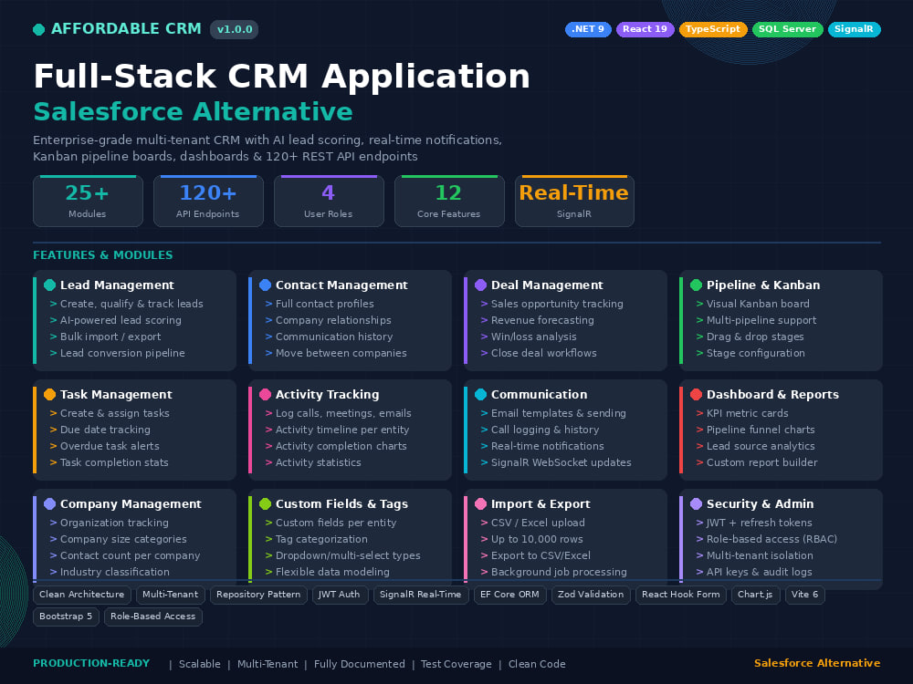The image size is (913, 684).
Task: Open the 12 Core Features stat card
Action: tap(449, 202)
